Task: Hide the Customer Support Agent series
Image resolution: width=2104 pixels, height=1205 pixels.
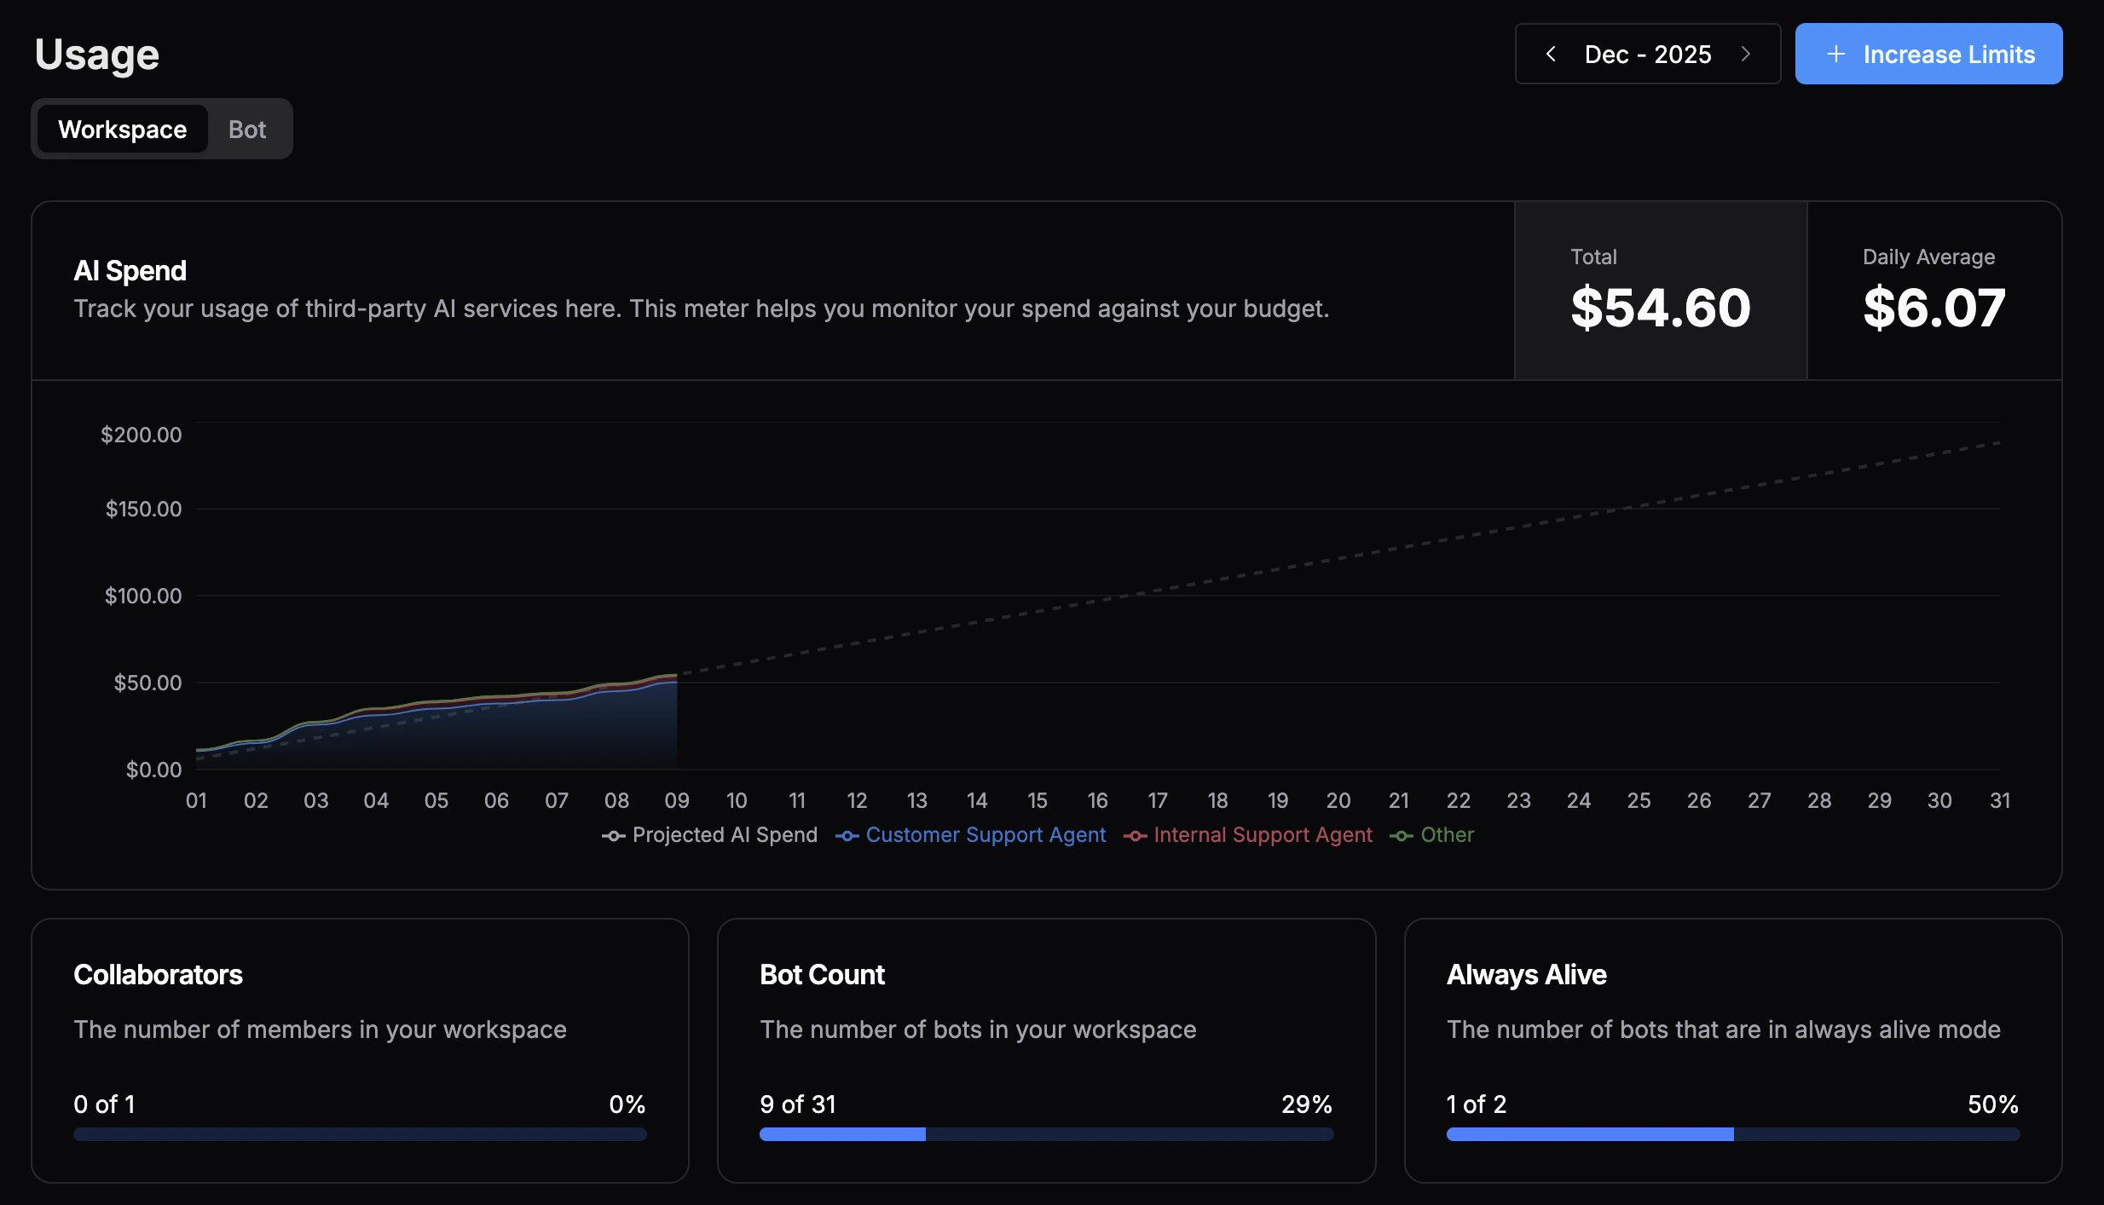Action: click(x=986, y=835)
